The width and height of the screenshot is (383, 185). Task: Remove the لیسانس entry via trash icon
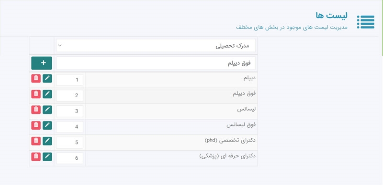click(36, 110)
